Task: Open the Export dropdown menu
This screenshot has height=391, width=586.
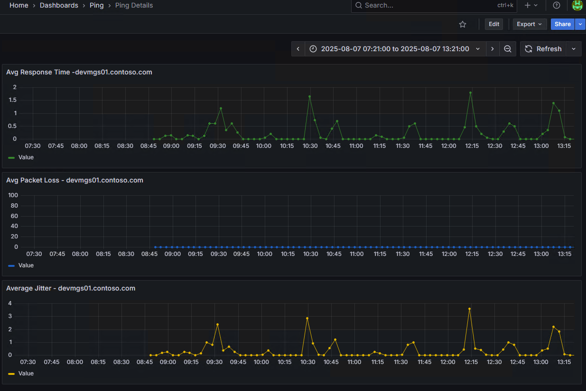Action: 530,24
